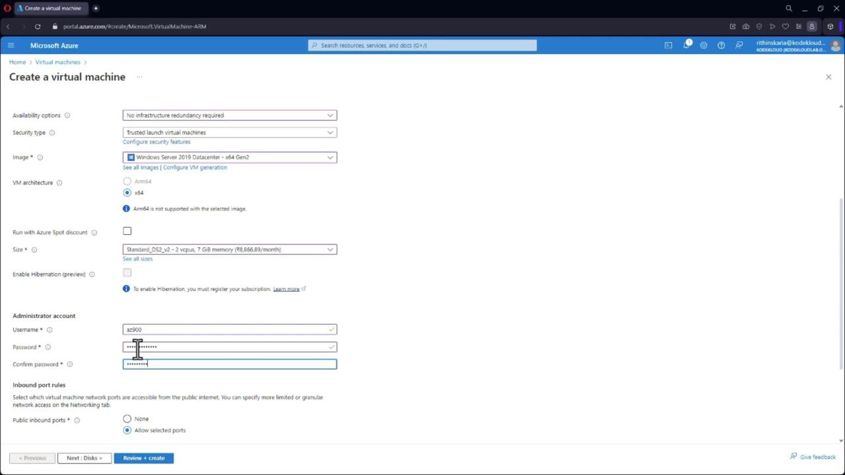Select None for public inbound ports
845x475 pixels.
[127, 419]
